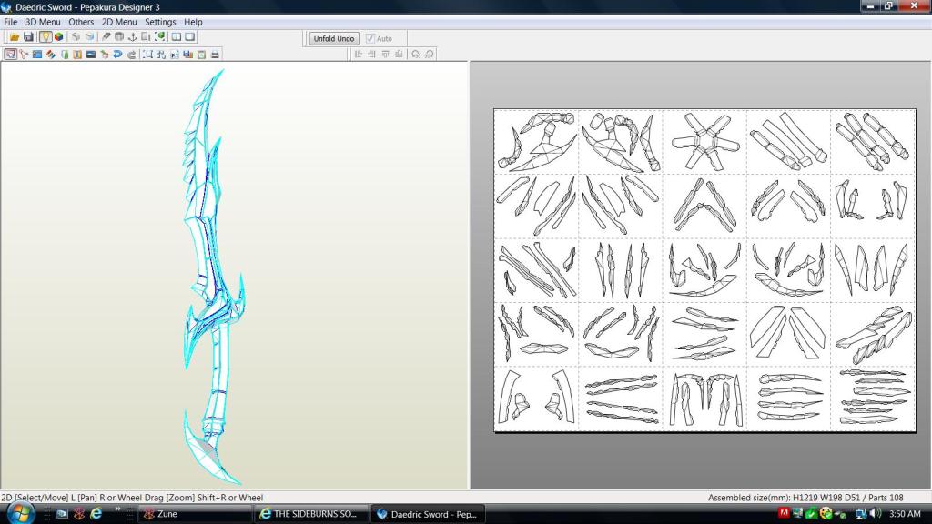Click the 3:50 AM clock
Viewport: 932px width, 524px height.
tap(906, 514)
